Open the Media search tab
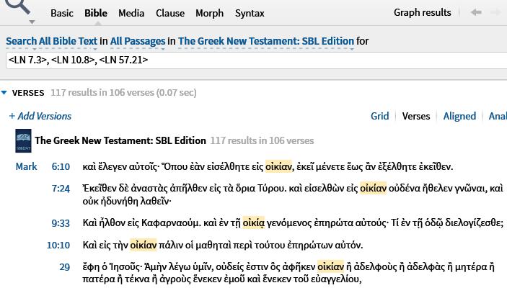 click(x=131, y=13)
